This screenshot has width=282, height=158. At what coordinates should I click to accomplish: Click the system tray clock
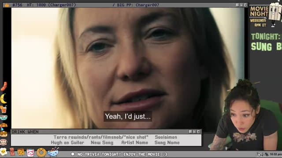point(275,154)
